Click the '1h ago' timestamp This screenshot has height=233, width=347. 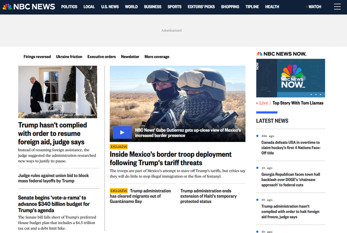tap(267, 168)
